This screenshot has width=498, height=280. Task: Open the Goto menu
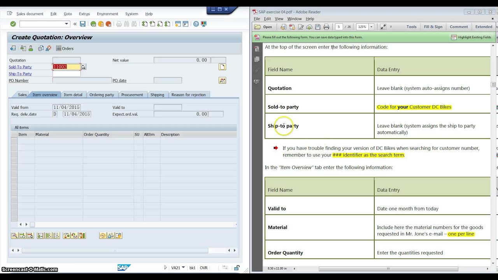68,14
